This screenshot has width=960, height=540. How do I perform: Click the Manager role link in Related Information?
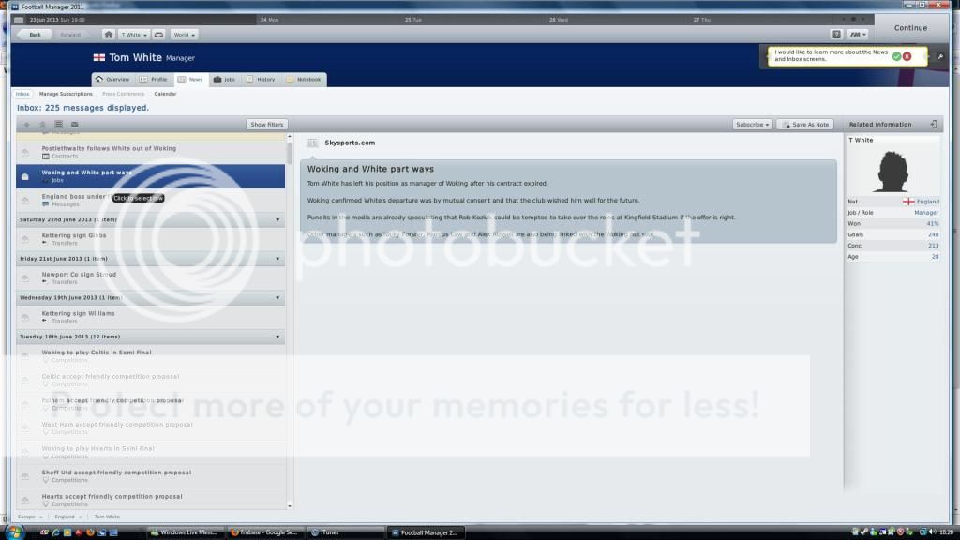coord(925,213)
